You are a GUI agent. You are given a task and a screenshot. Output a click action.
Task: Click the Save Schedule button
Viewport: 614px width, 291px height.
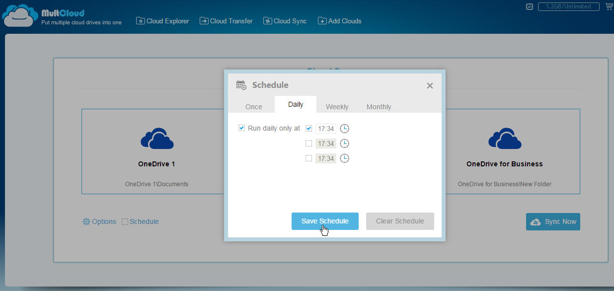pyautogui.click(x=325, y=221)
